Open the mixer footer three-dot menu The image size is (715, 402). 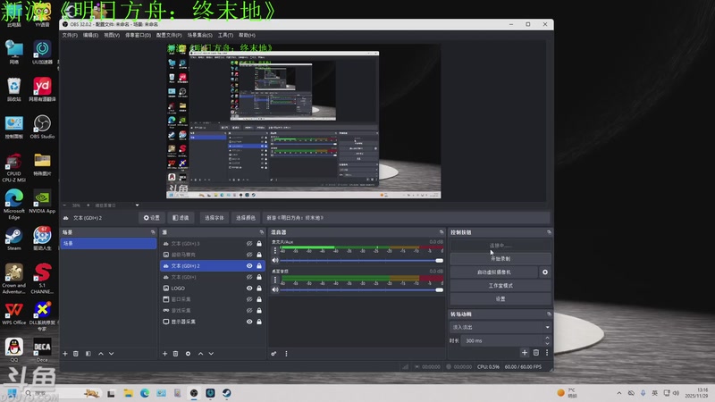(x=286, y=354)
